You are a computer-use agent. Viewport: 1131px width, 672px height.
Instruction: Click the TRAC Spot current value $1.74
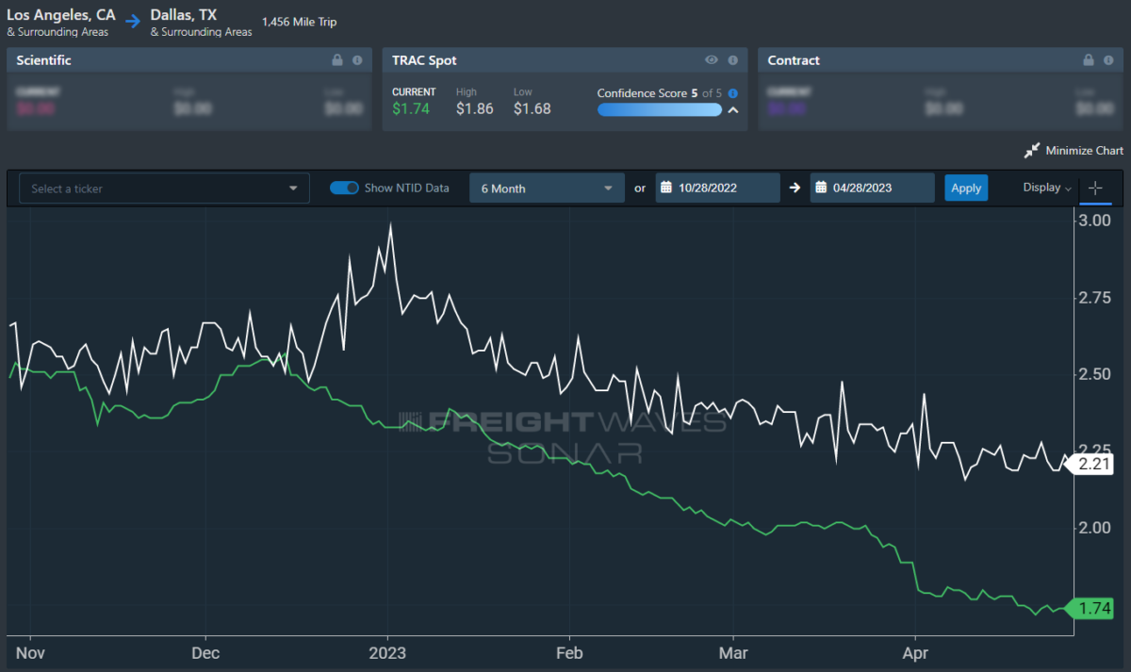coord(411,108)
